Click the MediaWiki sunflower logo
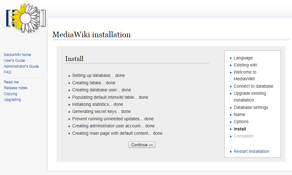This screenshot has width=292, height=175. pyautogui.click(x=26, y=18)
